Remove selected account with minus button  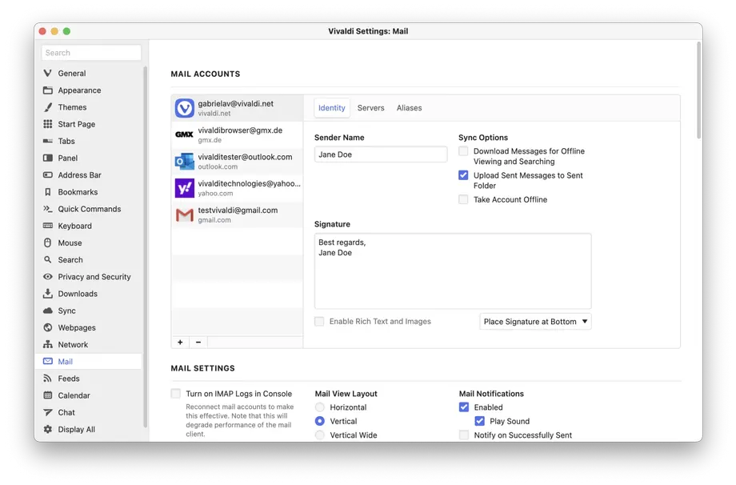(198, 343)
